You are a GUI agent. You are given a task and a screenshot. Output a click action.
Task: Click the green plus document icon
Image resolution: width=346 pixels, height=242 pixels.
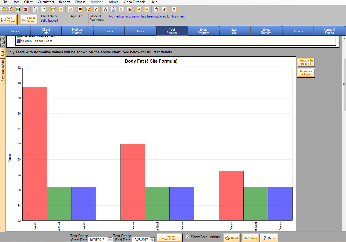[139, 9]
